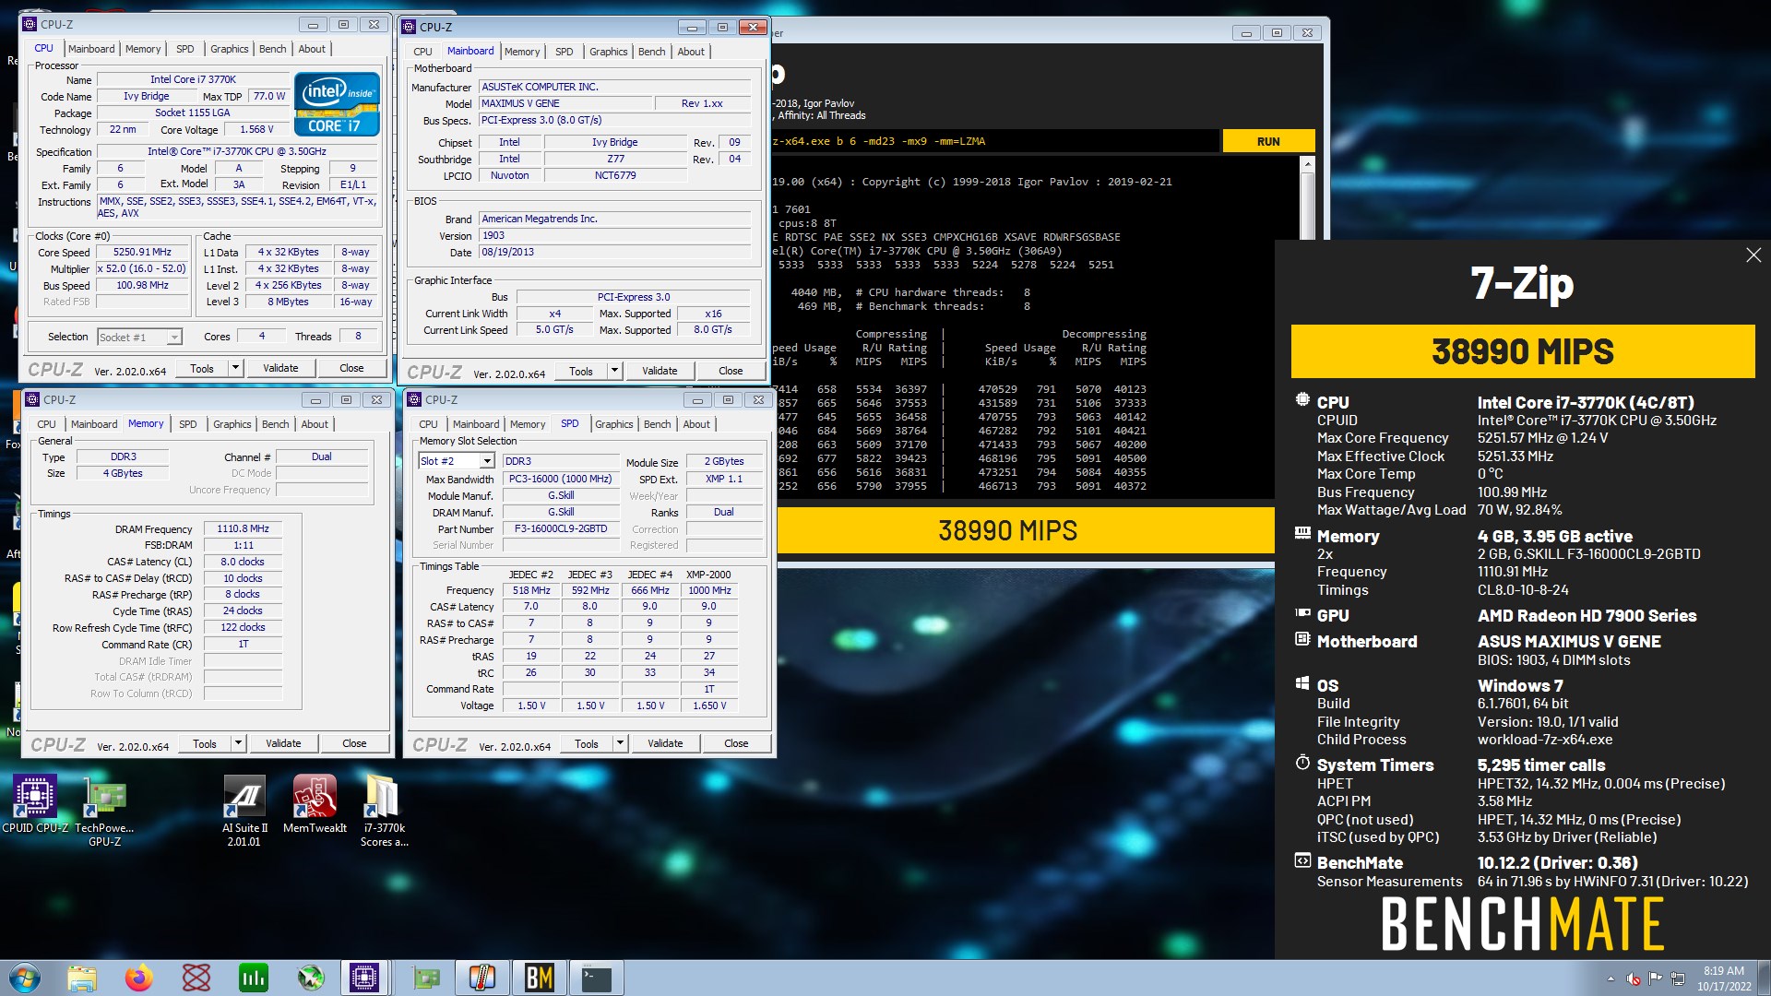Click the Memory section icon in BenchMate panel
This screenshot has width=1771, height=996.
coord(1302,533)
